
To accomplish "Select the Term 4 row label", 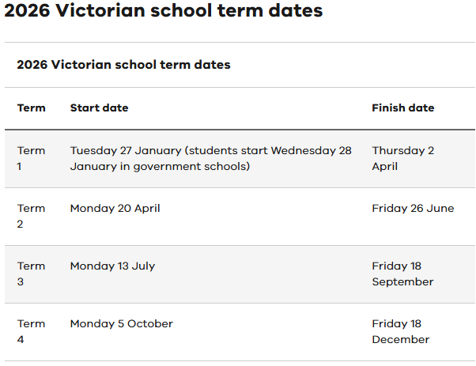I will (32, 331).
